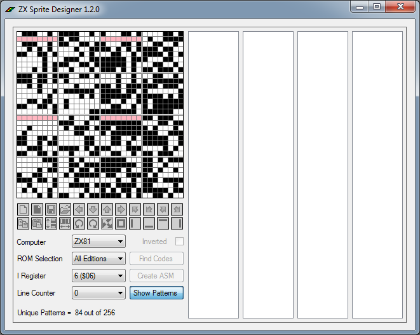Save sprite with the floppy disk icon
Viewport: 420px width, 335px height.
pyautogui.click(x=51, y=209)
